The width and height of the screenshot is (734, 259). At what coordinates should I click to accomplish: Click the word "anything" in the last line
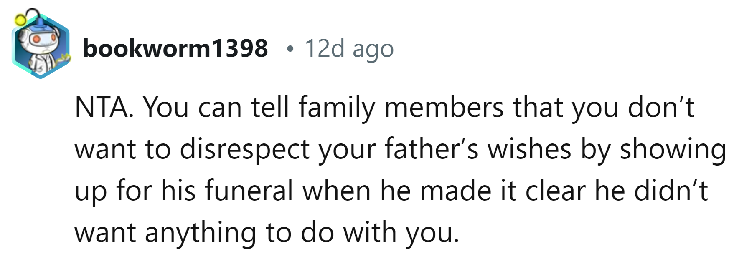[201, 232]
